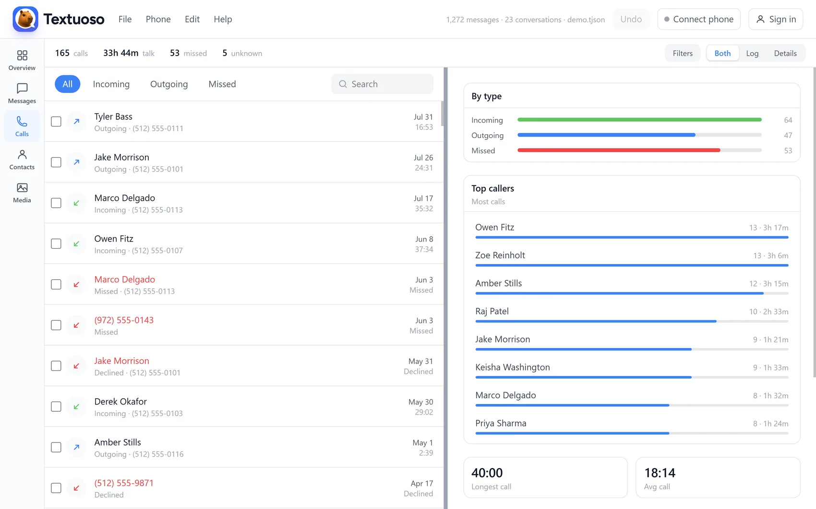Check the Tyler Bass call checkbox
Screen dimensions: 816x509
tap(56, 122)
